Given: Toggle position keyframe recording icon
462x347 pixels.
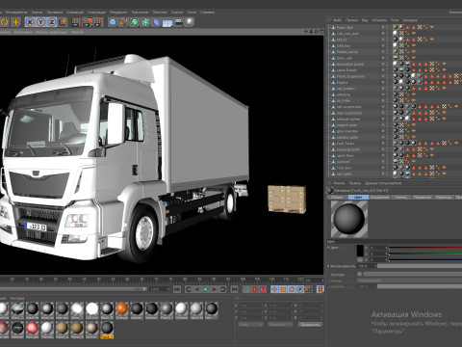Looking at the screenshot, I should 274,289.
